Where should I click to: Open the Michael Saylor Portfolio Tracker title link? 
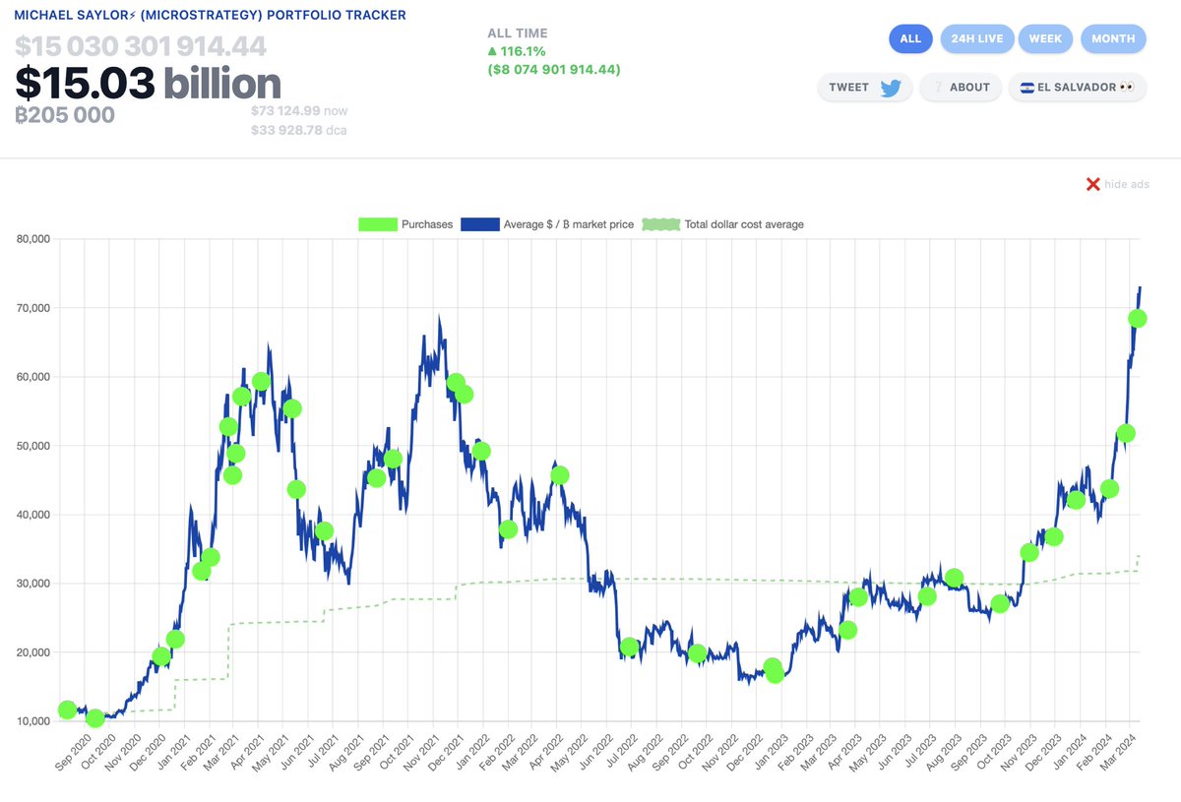(211, 16)
